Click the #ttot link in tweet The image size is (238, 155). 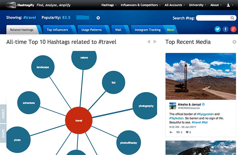(205, 122)
